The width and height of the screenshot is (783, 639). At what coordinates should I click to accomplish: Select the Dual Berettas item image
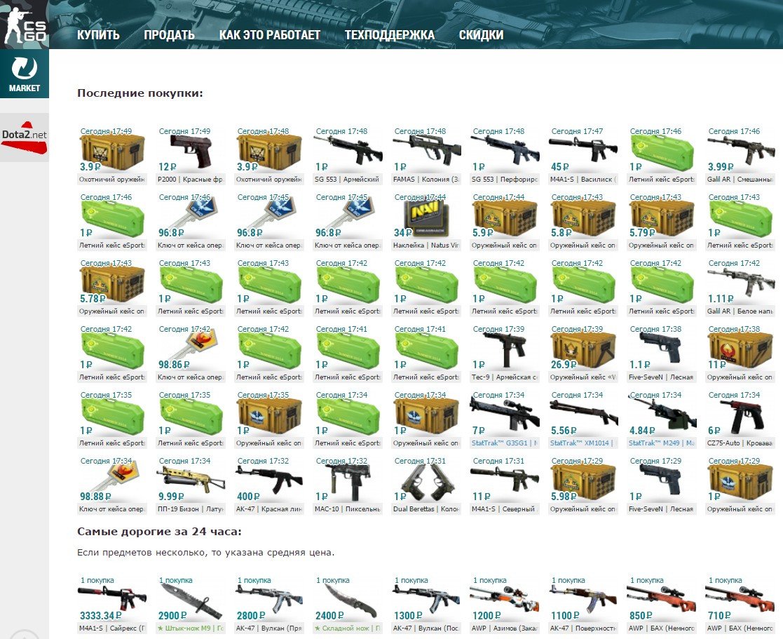click(426, 481)
